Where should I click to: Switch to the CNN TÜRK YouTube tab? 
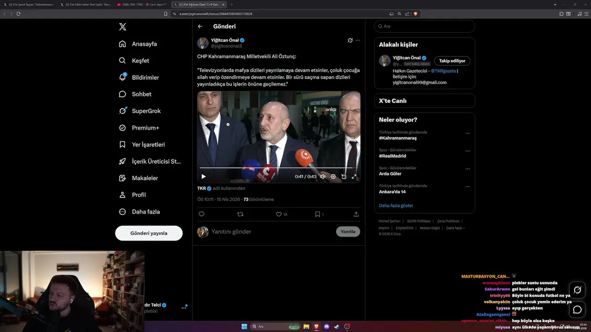(x=142, y=4)
